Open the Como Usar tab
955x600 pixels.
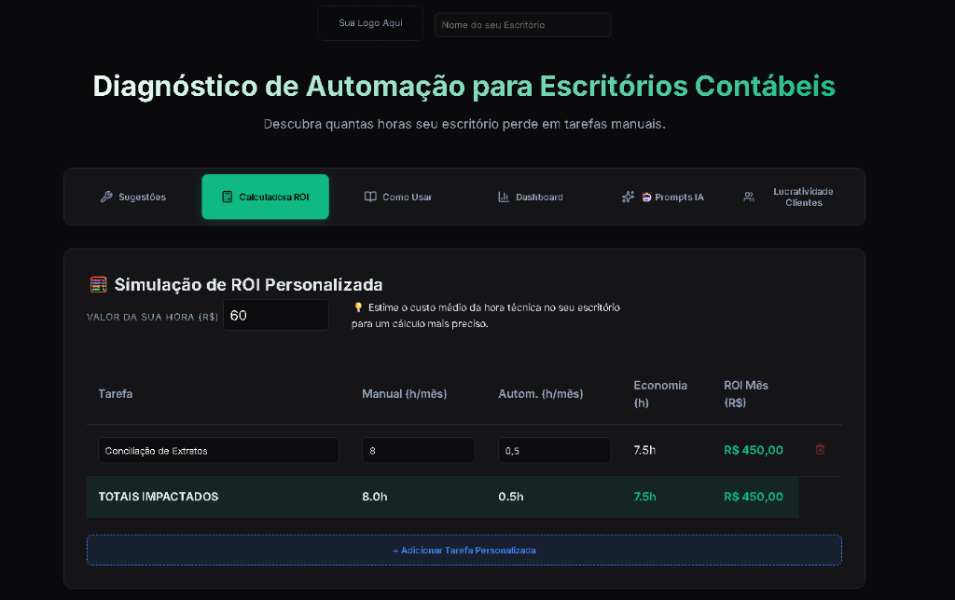[399, 197]
